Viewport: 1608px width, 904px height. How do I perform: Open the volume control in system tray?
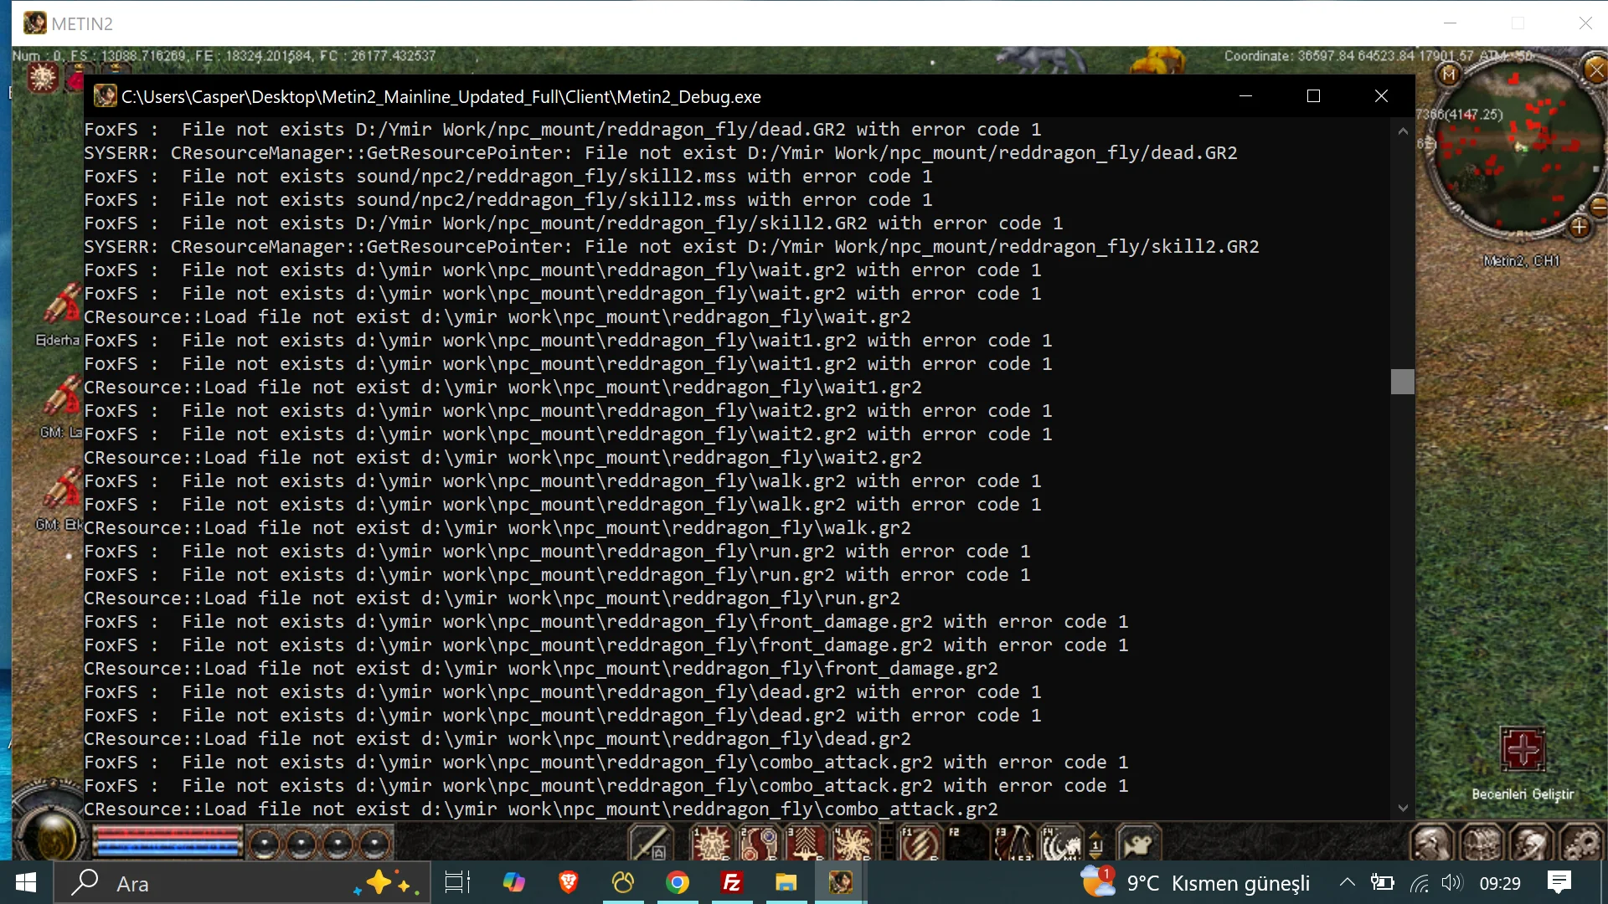pos(1451,882)
